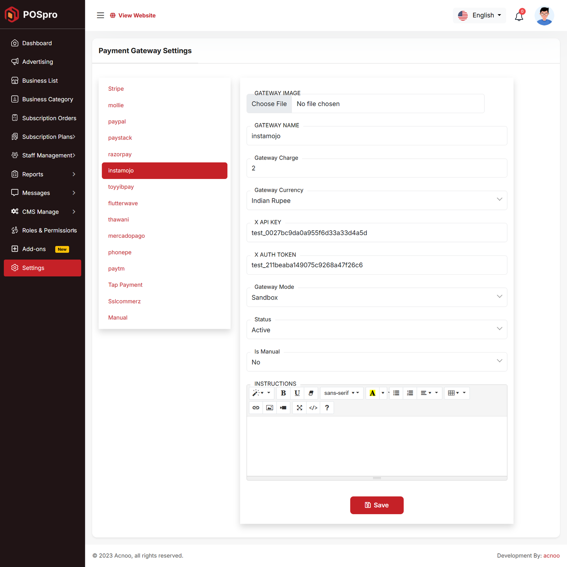567x567 pixels.
Task: Open the notification bell
Action: click(519, 16)
